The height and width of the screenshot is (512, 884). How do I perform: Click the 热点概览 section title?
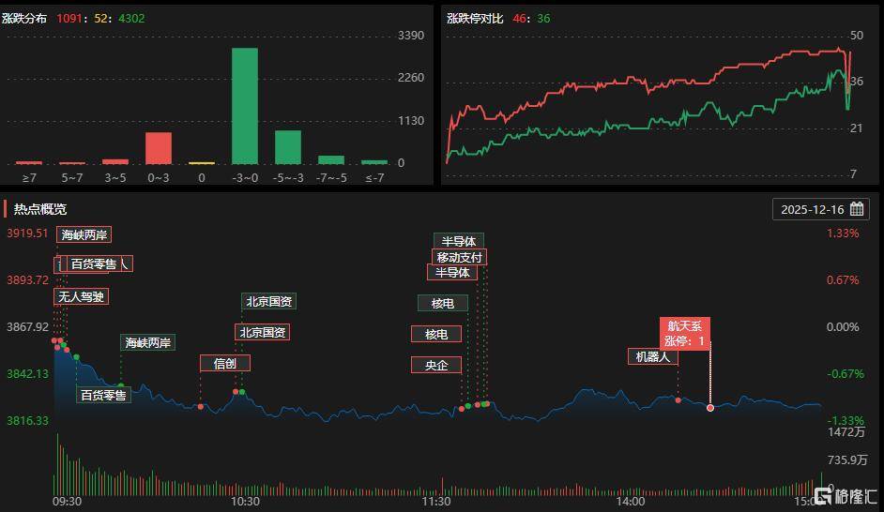pos(40,209)
